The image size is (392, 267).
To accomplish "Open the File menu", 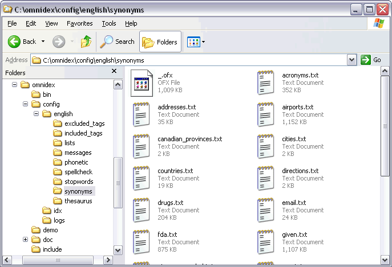I will 12,23.
